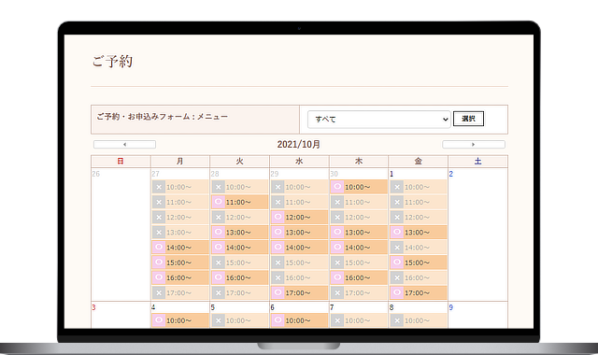Select available circle icon on October 1 17:00
The height and width of the screenshot is (355, 598).
(396, 292)
